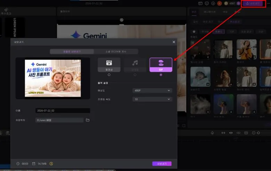The width and height of the screenshot is (271, 171).
Task: Open the frame rate dropdown showing 10
Action: [152, 99]
